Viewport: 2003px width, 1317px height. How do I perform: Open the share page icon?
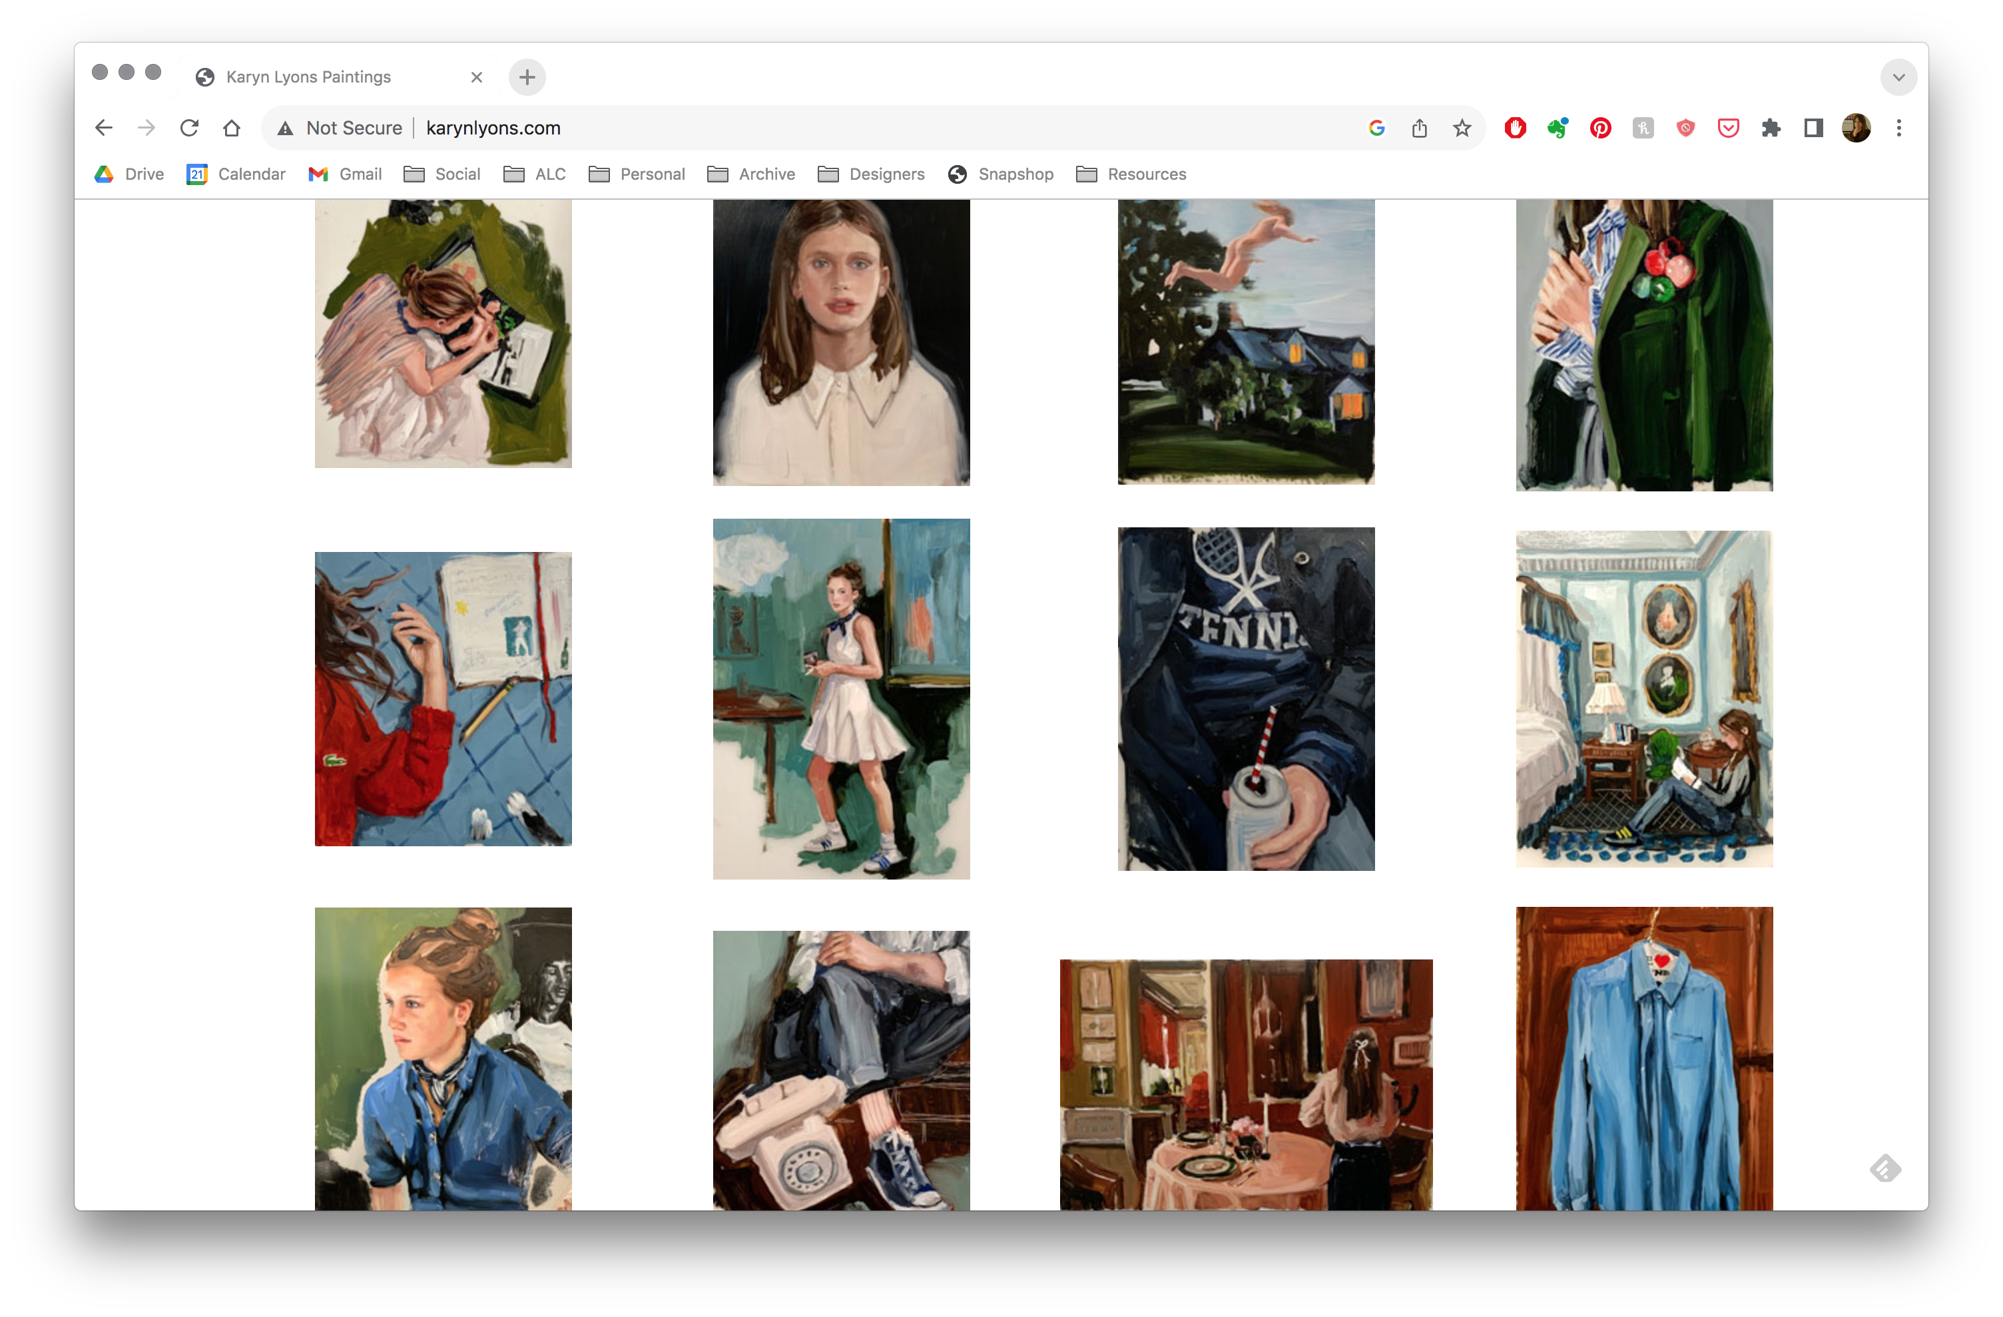(1419, 128)
